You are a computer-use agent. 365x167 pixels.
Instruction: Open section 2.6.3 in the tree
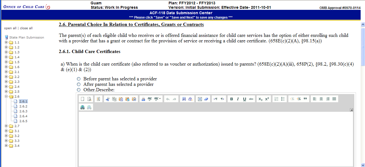coord(24,111)
